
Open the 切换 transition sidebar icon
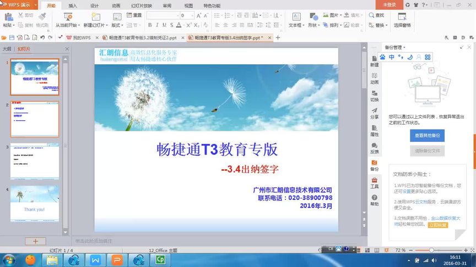374,96
